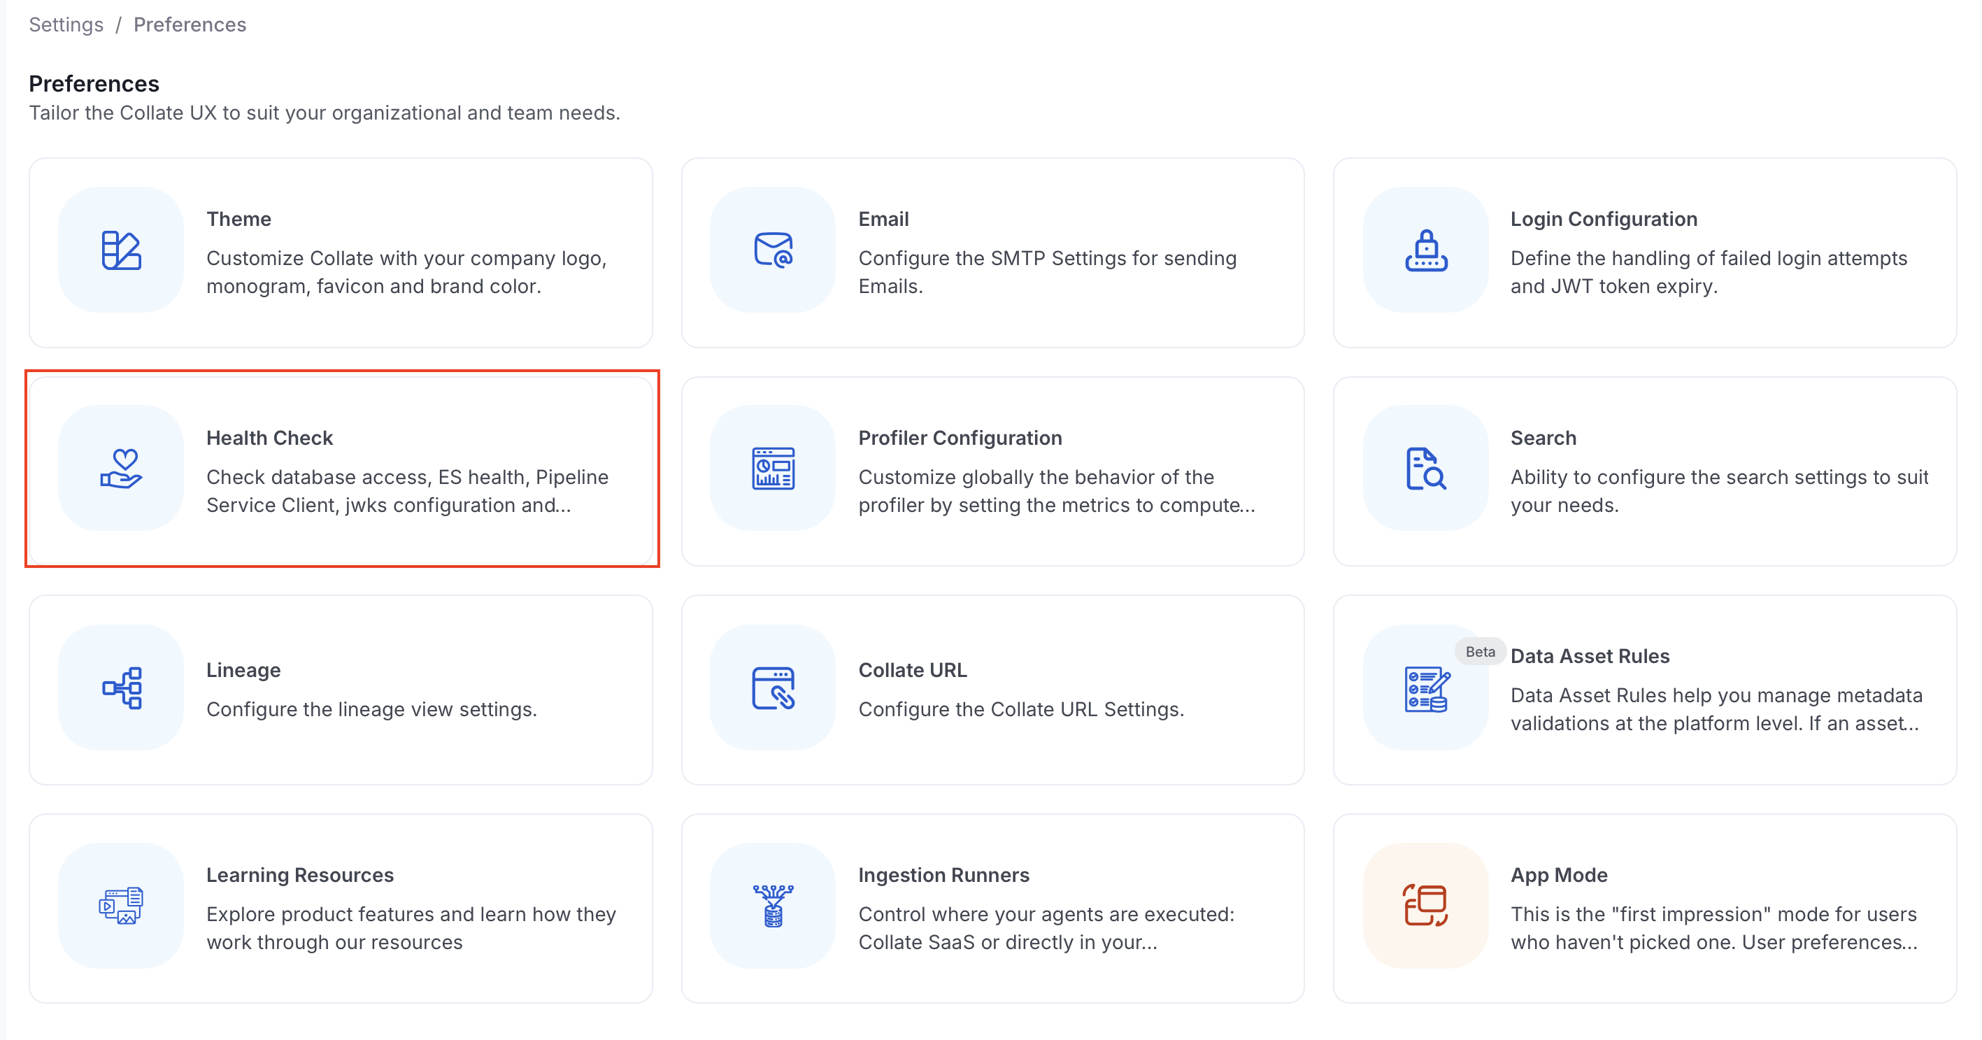1982x1040 pixels.
Task: Click the Ingestion Runners funnel-database icon
Action: (773, 906)
